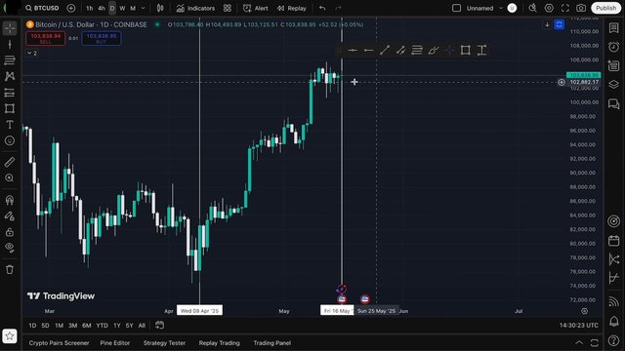The height and width of the screenshot is (351, 625).
Task: Select rectangle in floating drawing toolbar
Action: pos(465,50)
